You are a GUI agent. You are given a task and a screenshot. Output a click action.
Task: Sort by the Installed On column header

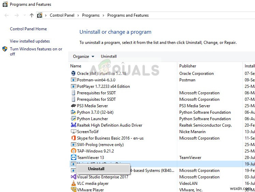tap(250, 66)
